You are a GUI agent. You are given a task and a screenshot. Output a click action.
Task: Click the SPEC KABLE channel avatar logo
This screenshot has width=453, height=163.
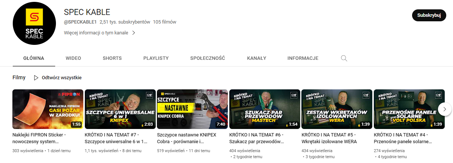34,24
